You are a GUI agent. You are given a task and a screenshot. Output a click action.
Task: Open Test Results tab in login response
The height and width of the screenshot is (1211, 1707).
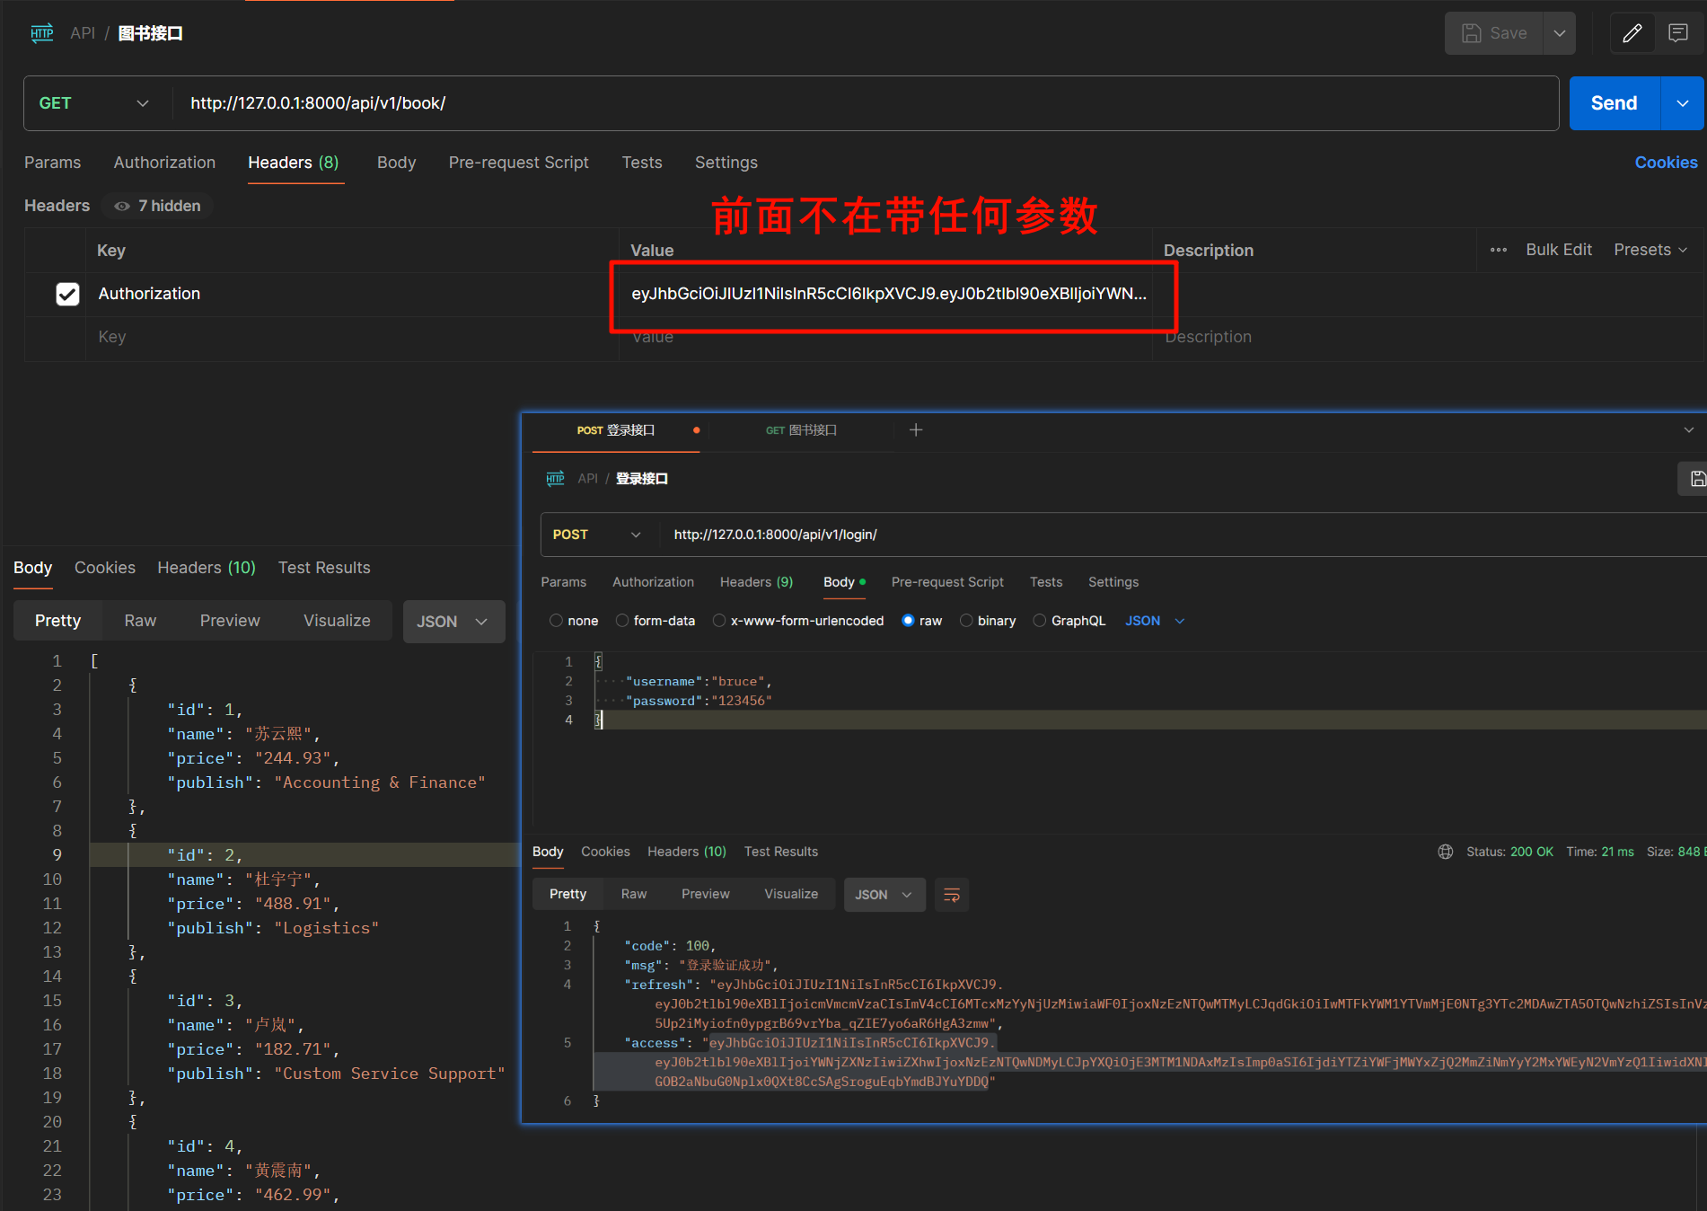click(x=780, y=852)
